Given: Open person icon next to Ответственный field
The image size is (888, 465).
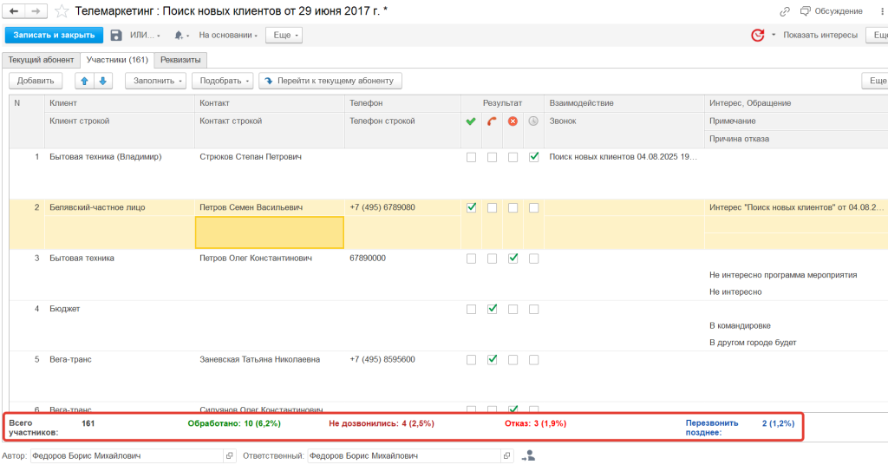Looking at the screenshot, I should pyautogui.click(x=528, y=455).
